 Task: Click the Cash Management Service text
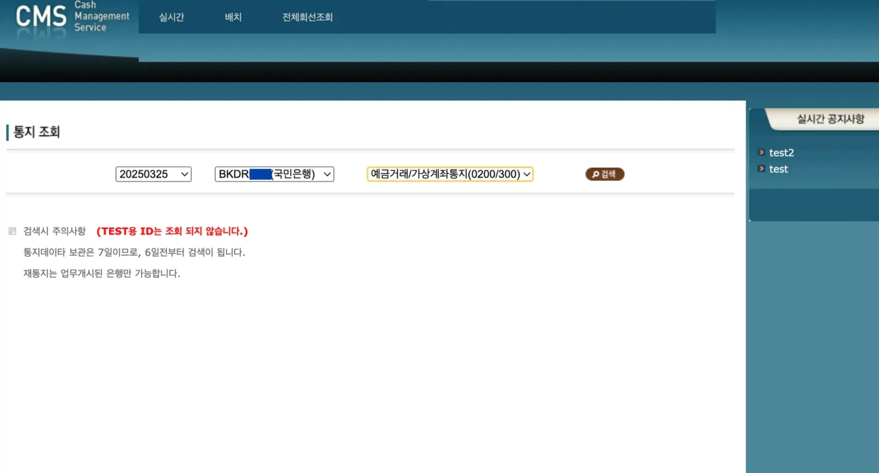pos(101,16)
